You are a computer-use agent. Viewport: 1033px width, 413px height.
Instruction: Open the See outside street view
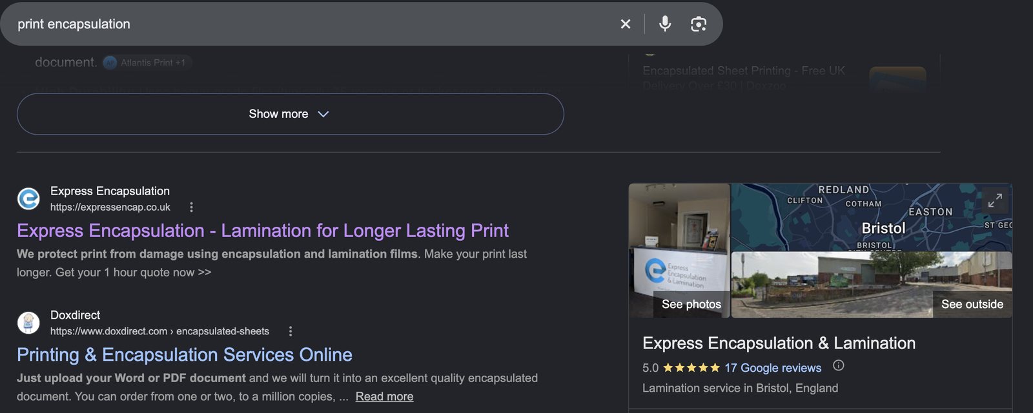click(972, 304)
